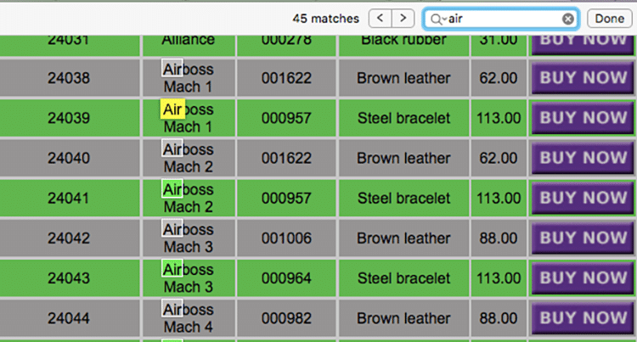Viewport: 637px width, 342px height.
Task: Click BUY NOW for item 24040
Action: pyautogui.click(x=583, y=158)
